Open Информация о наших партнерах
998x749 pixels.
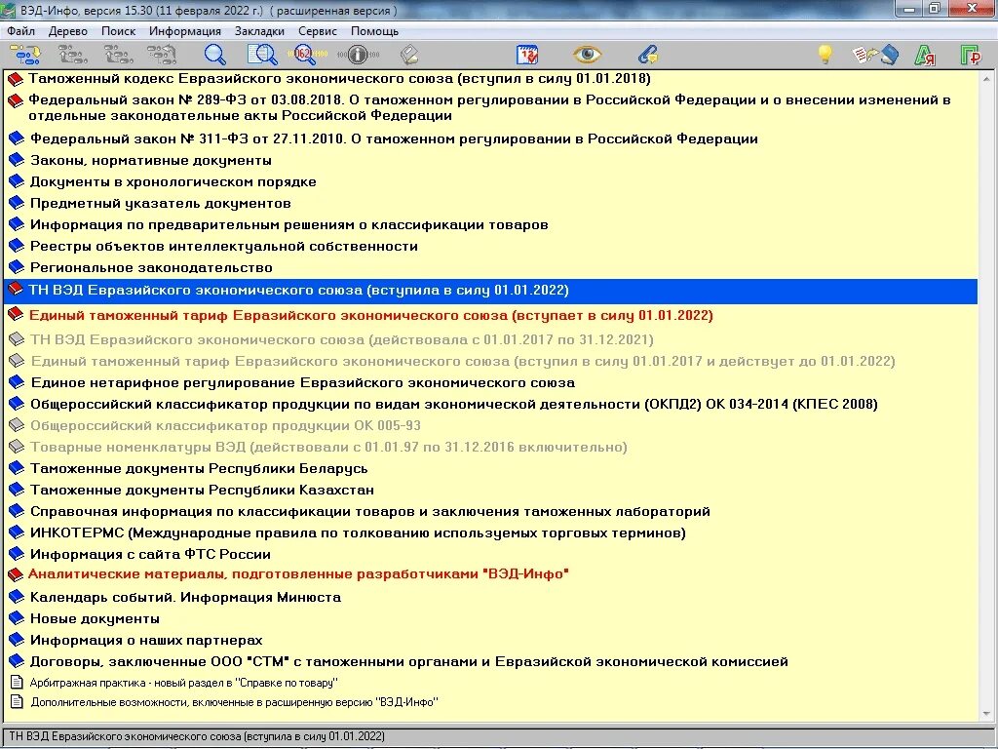[146, 640]
